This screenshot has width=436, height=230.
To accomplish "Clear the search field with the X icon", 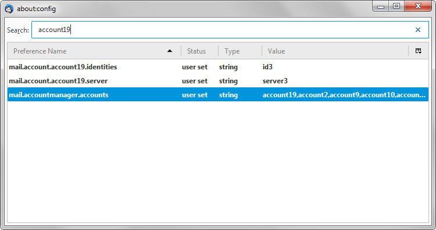I will (417, 30).
